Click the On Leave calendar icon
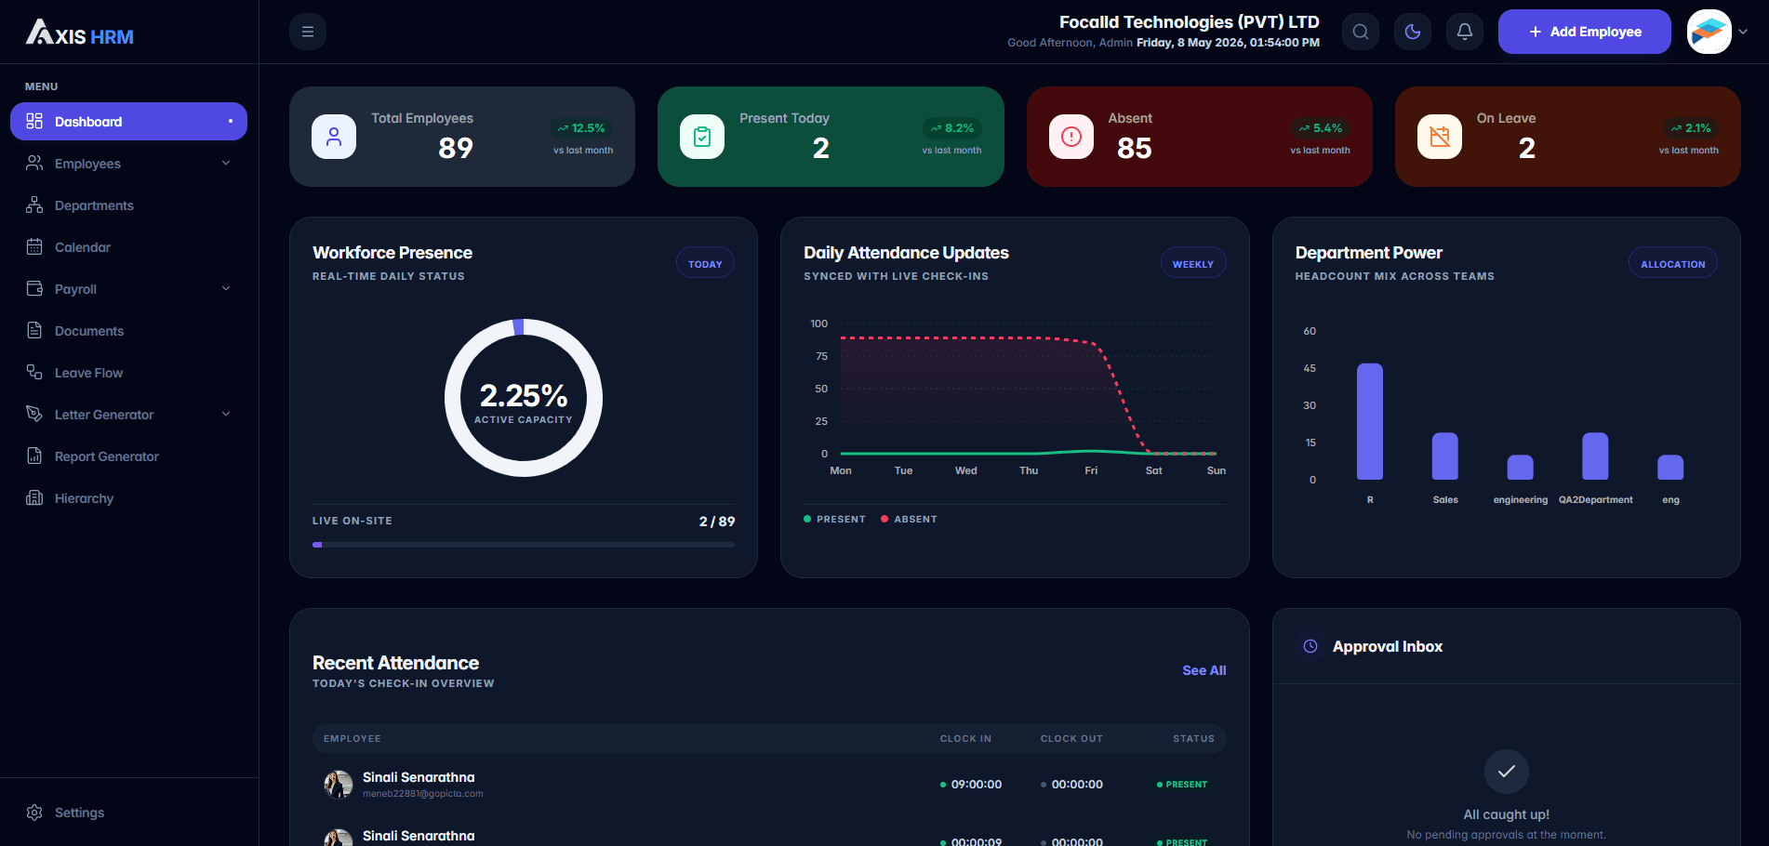This screenshot has height=846, width=1769. (x=1440, y=137)
